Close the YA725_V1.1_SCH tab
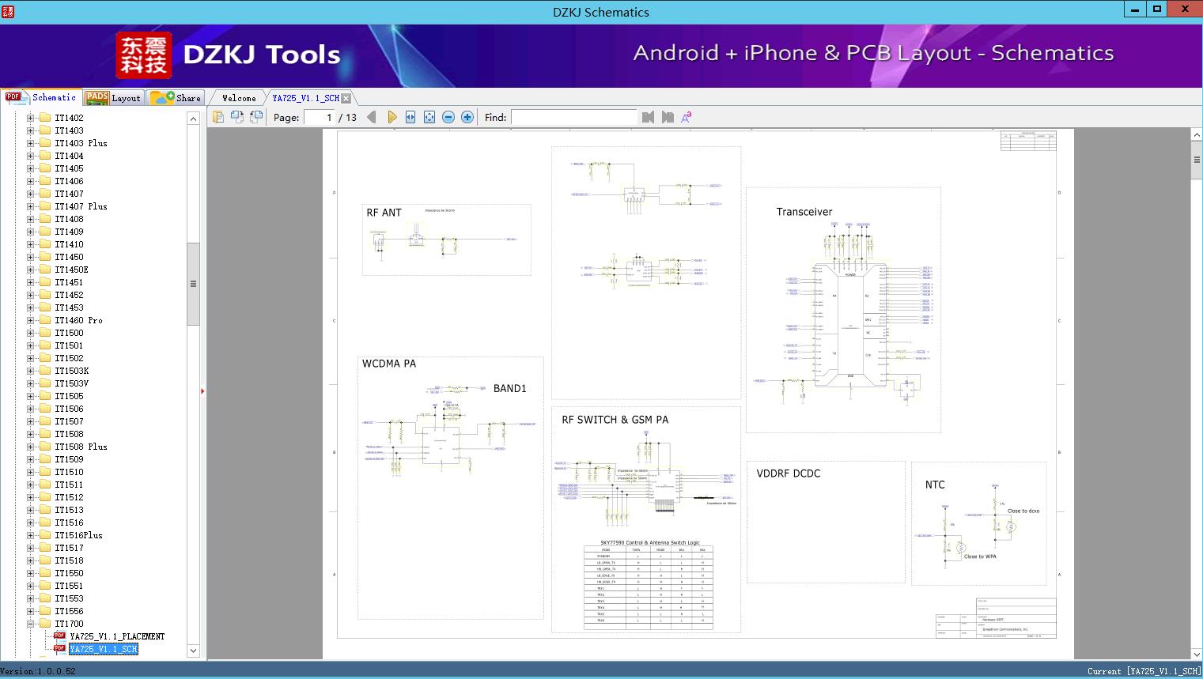The height and width of the screenshot is (679, 1203). [x=346, y=98]
